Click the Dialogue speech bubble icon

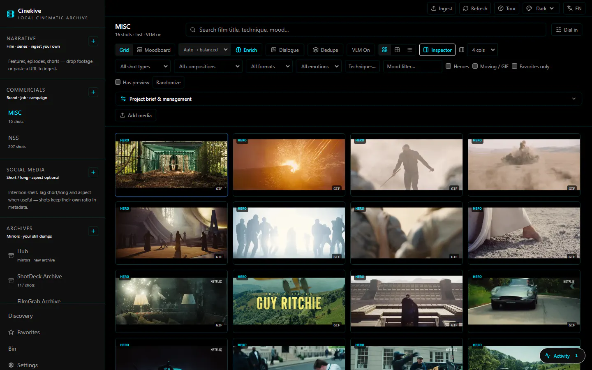pyautogui.click(x=274, y=50)
